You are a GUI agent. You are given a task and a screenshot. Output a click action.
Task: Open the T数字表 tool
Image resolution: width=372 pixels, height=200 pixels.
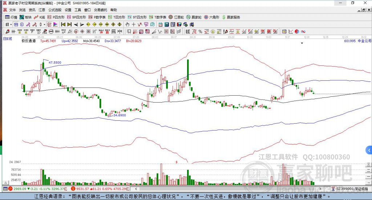tap(158, 17)
